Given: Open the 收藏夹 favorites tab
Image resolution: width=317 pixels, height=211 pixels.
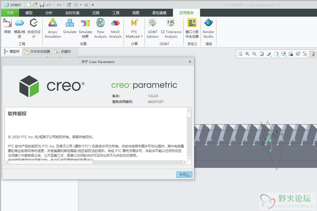Looking at the screenshot, I should click(x=63, y=52).
